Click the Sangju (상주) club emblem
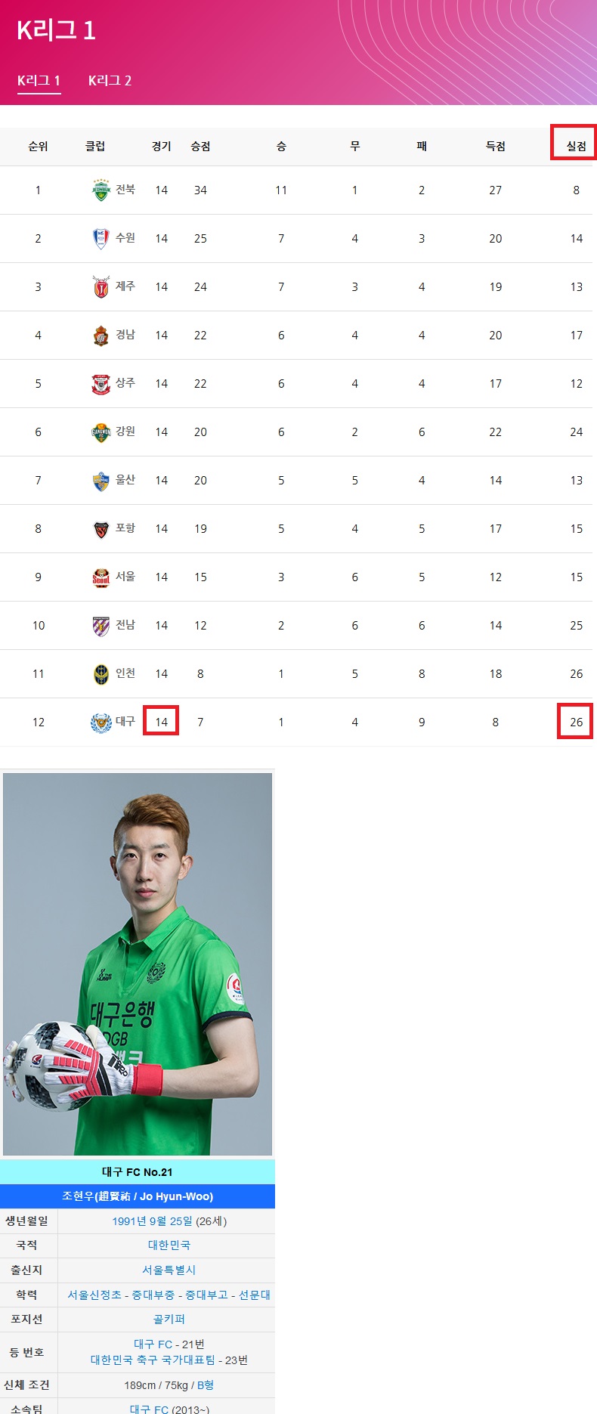The height and width of the screenshot is (1414, 597). point(101,384)
